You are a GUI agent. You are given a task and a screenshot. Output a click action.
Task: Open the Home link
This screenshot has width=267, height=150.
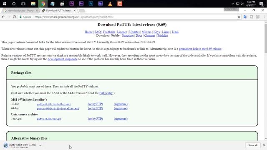tap(88, 32)
